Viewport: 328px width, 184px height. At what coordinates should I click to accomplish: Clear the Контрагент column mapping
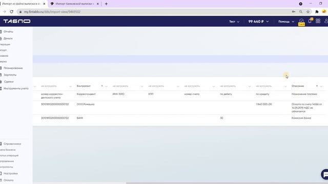(x=102, y=86)
